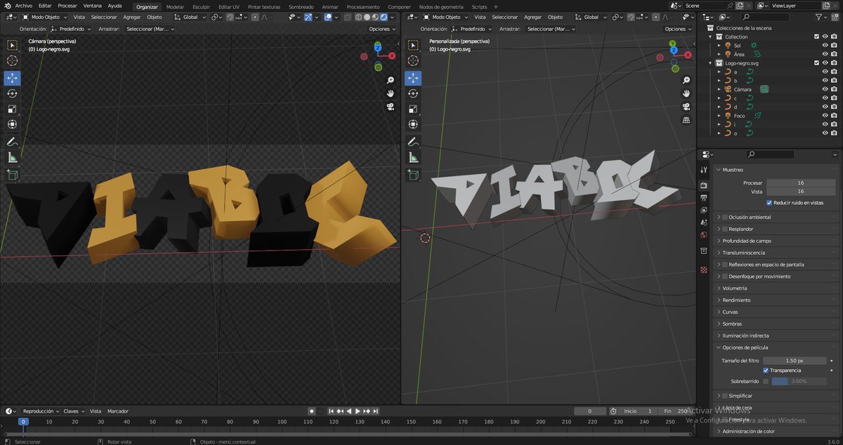This screenshot has width=843, height=445.
Task: Open the Ayuda menu
Action: (x=115, y=6)
